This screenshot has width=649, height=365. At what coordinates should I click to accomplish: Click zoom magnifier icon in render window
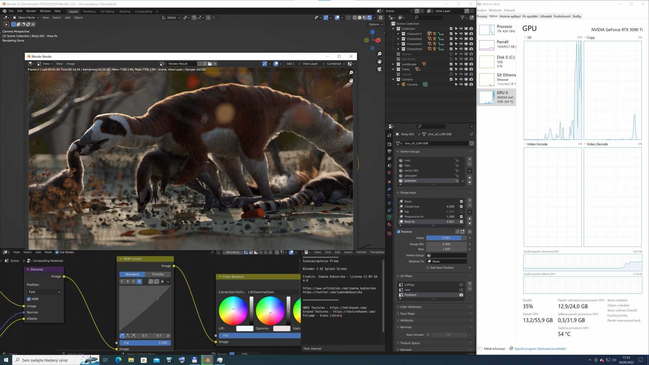tap(351, 73)
